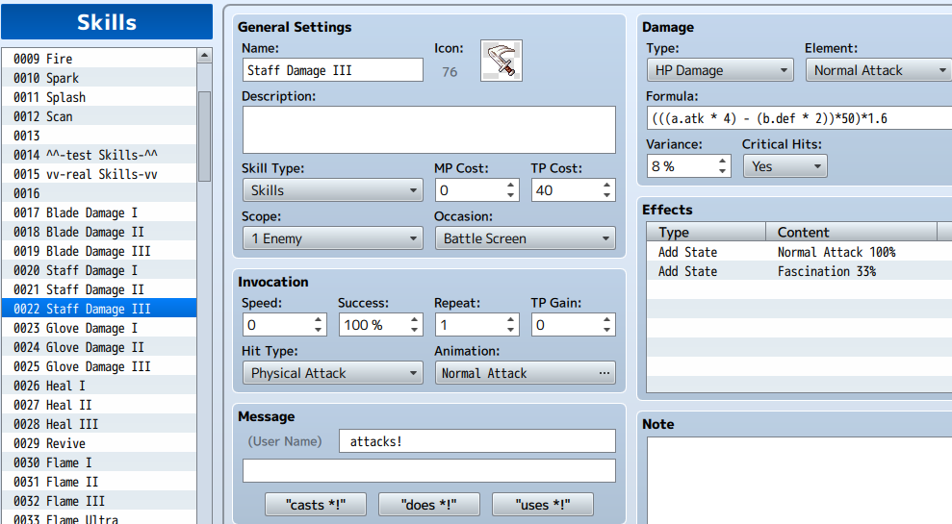
Task: Change the skill icon image
Action: (501, 61)
